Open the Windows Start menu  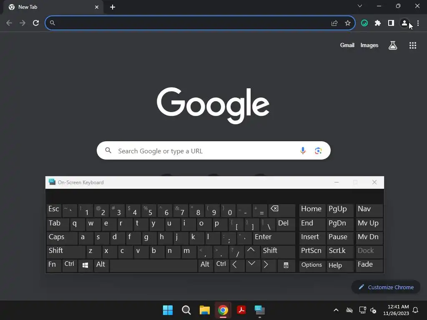(x=168, y=310)
